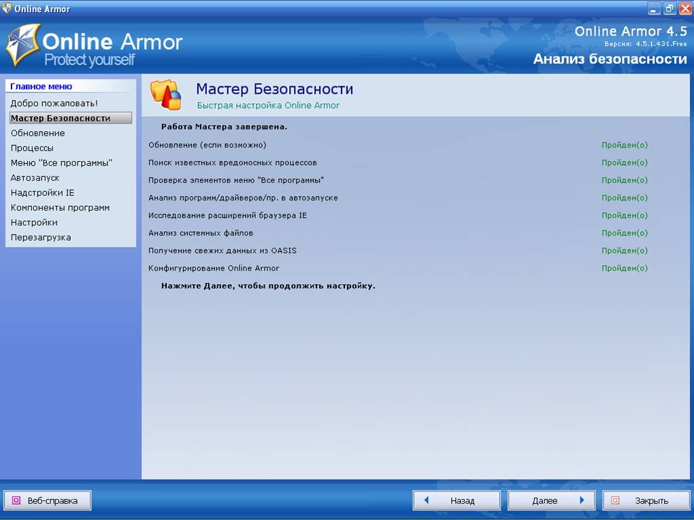Click the Мастер Безопасности page title

click(x=274, y=89)
